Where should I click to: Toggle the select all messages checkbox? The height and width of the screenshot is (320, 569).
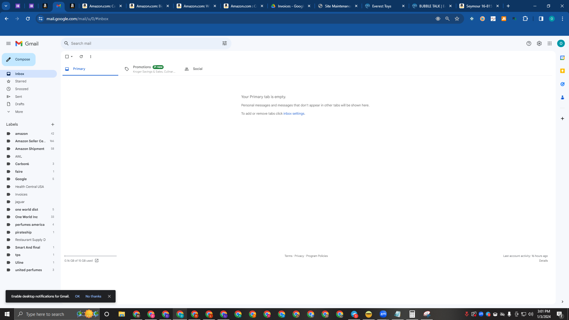point(67,57)
